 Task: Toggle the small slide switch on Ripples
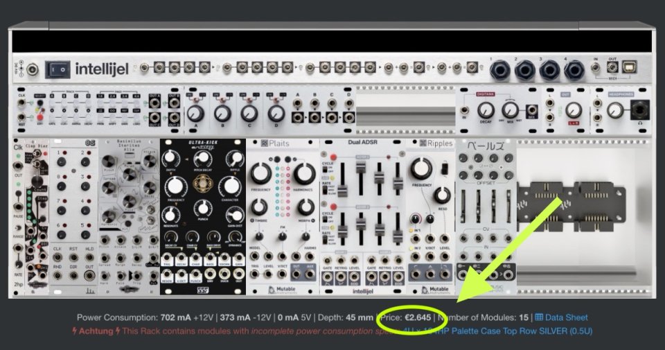coord(444,169)
